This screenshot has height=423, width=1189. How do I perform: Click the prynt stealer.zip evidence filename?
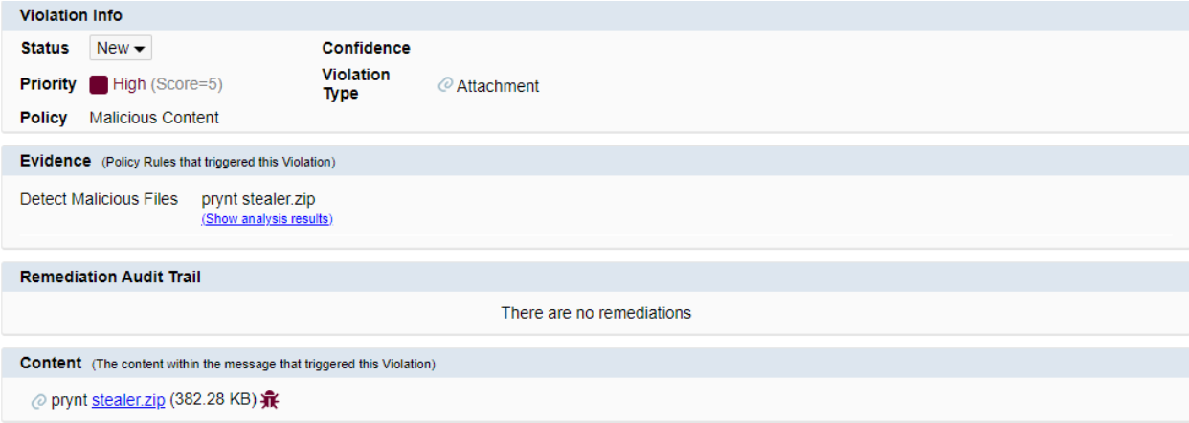pos(258,199)
